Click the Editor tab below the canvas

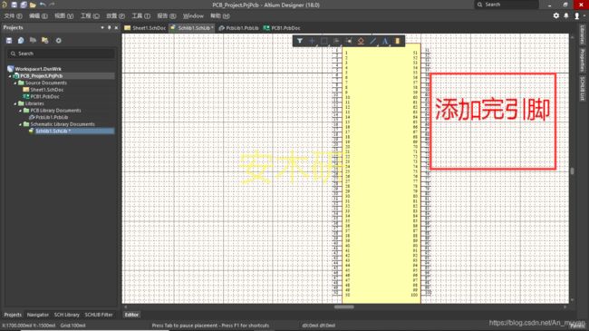131,315
